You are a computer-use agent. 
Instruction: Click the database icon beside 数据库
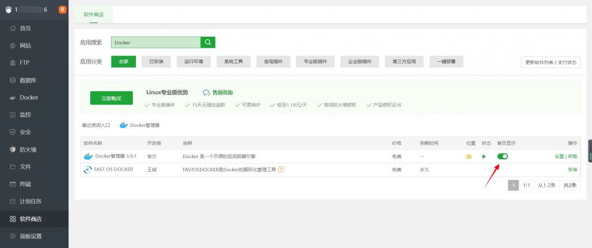click(13, 80)
